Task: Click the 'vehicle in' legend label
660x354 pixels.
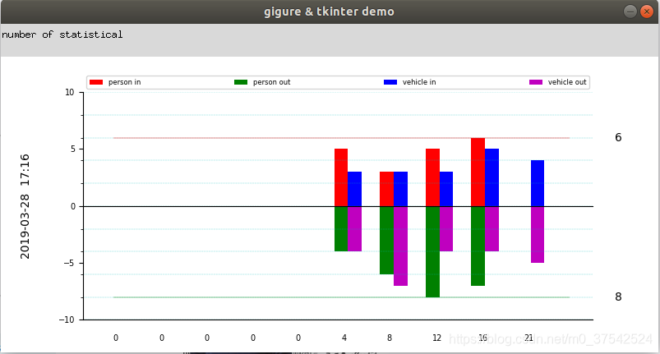Action: pyautogui.click(x=419, y=82)
